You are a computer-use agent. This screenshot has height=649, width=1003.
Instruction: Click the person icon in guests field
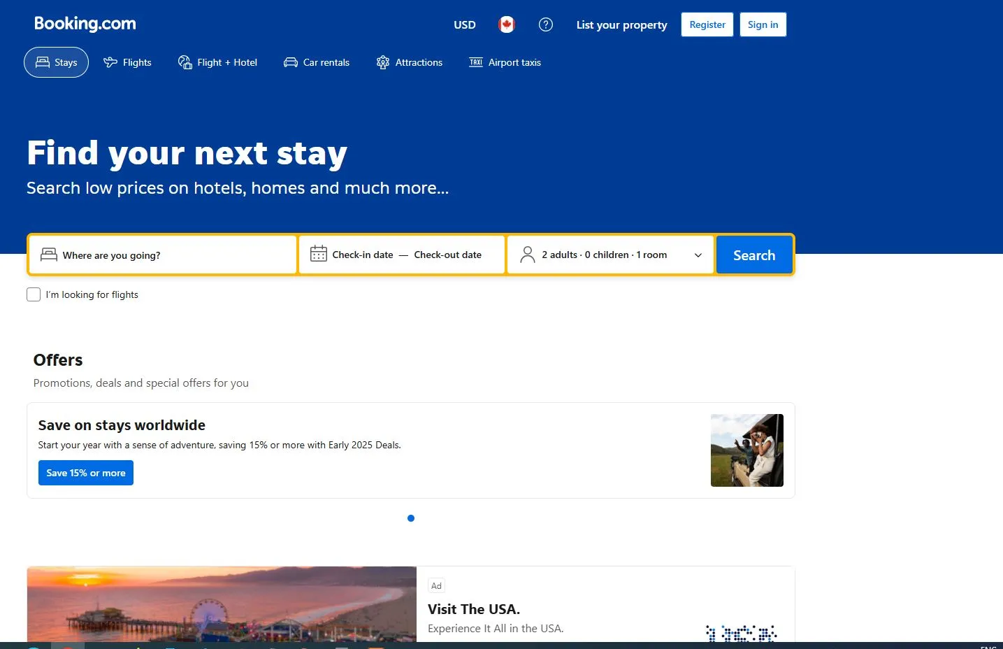pyautogui.click(x=528, y=255)
